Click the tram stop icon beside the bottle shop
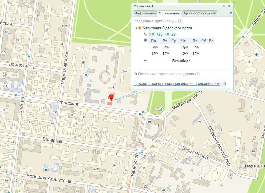This screenshot has height=193, width=265. 155,114
